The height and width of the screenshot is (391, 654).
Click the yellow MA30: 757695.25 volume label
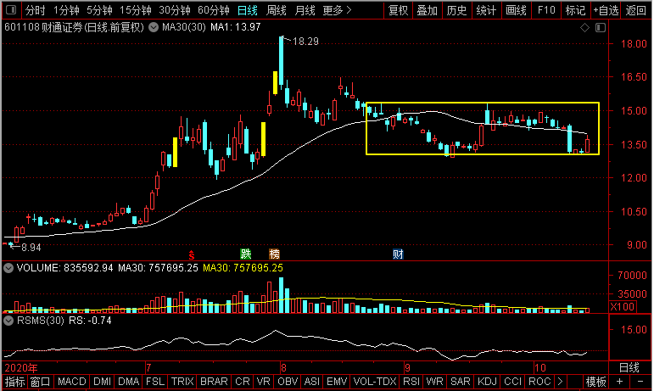[x=243, y=268]
